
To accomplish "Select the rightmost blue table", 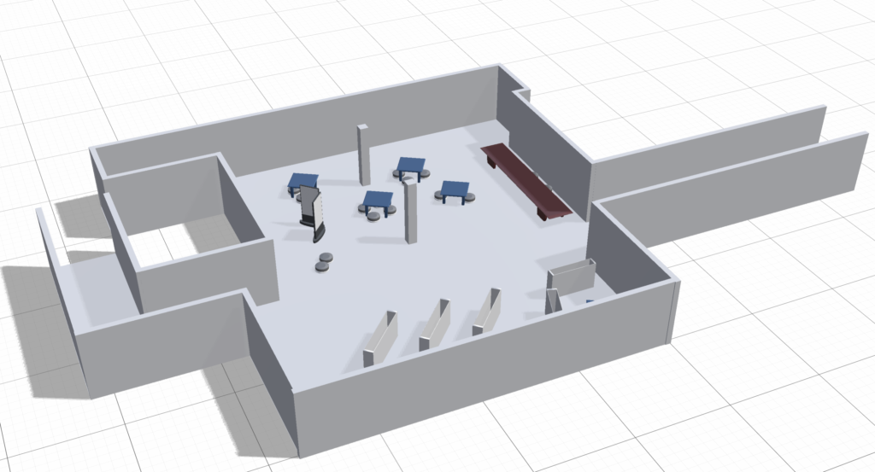I will point(455,188).
